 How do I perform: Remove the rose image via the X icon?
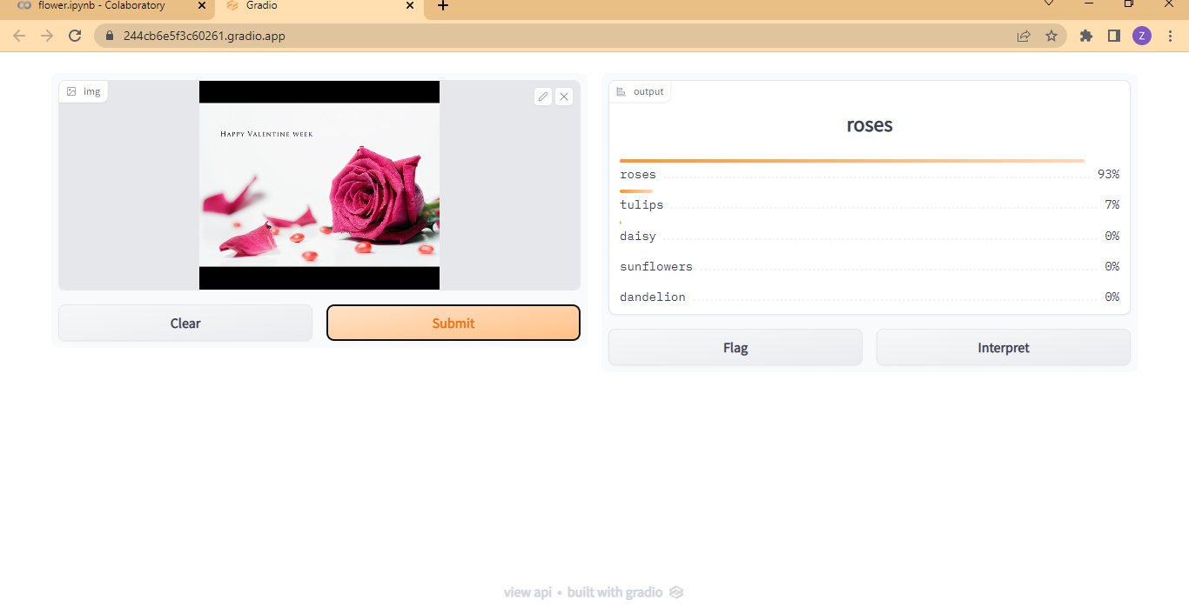[x=564, y=97]
